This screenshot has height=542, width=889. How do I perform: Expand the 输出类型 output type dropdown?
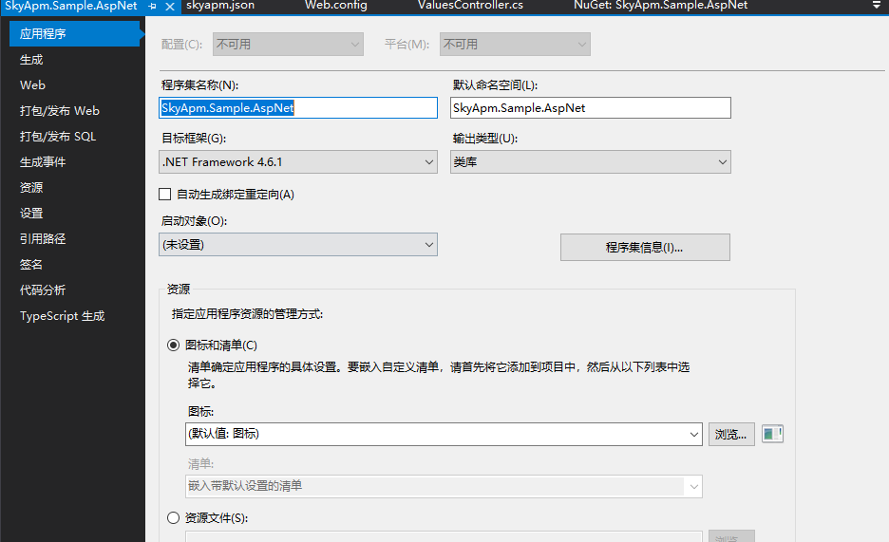tap(590, 162)
